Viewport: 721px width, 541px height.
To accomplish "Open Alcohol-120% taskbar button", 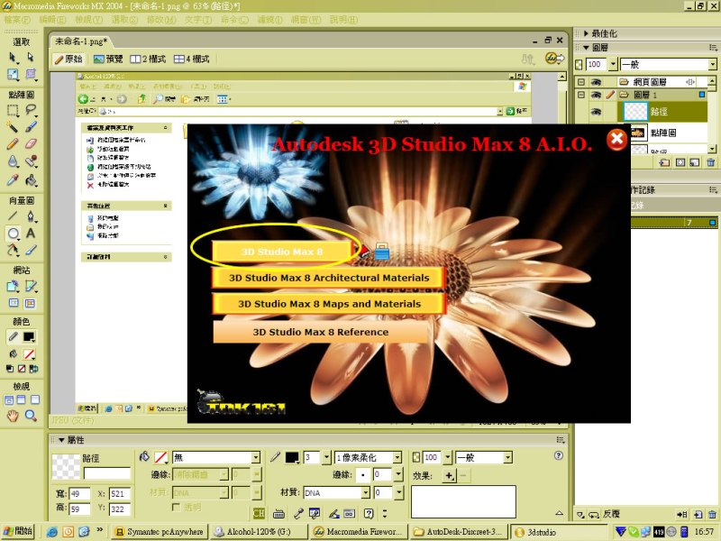I will tap(259, 532).
